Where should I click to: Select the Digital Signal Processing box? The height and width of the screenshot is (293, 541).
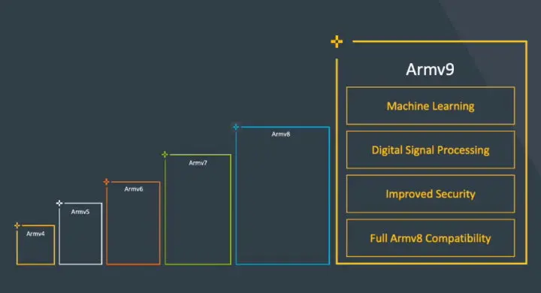pyautogui.click(x=431, y=150)
